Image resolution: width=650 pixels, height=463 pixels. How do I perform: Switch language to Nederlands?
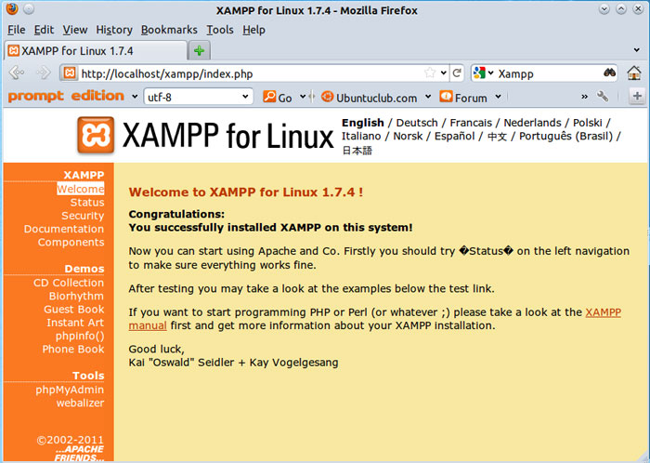pos(532,123)
